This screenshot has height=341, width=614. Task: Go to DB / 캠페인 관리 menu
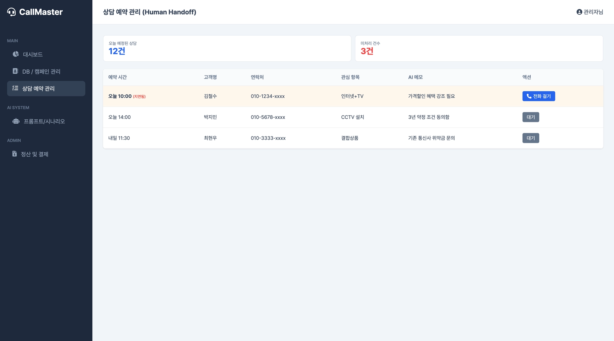coord(41,72)
